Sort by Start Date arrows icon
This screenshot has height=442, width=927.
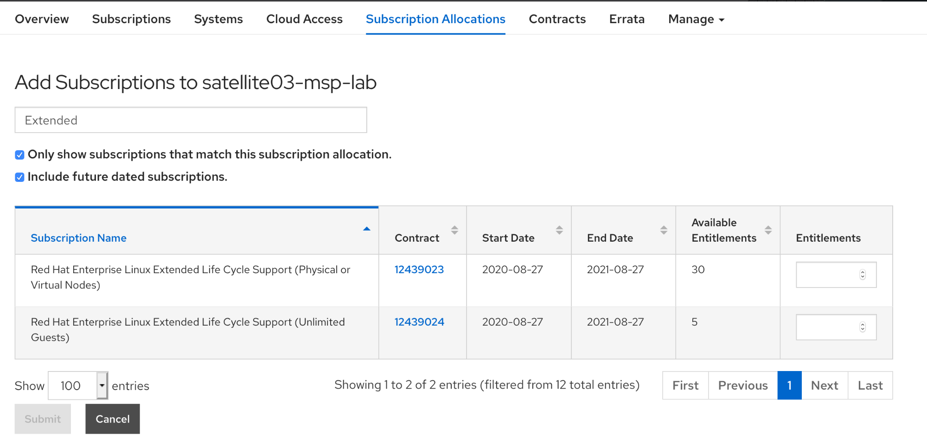[559, 230]
